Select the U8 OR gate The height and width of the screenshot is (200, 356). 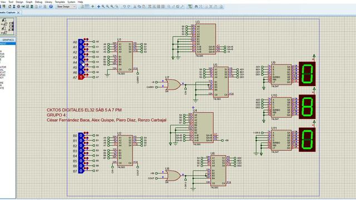click(174, 176)
